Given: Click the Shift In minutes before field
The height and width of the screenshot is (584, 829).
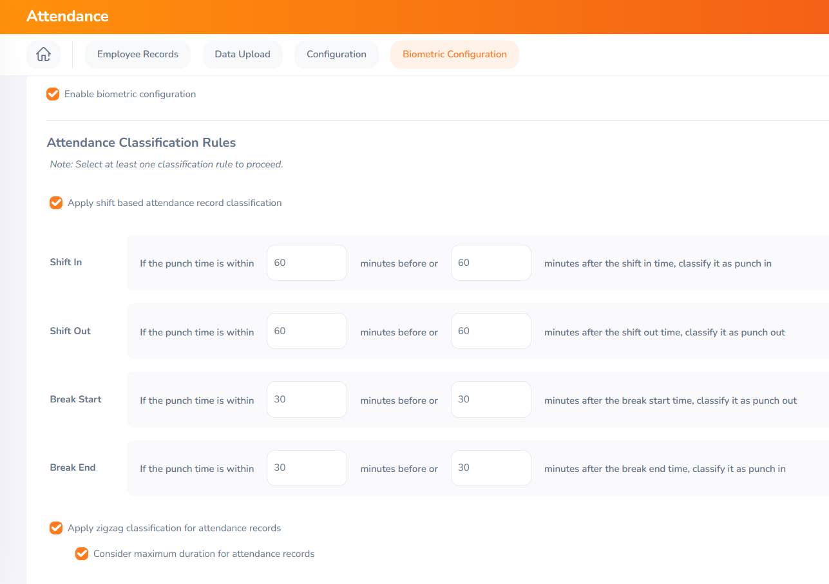Looking at the screenshot, I should [307, 263].
